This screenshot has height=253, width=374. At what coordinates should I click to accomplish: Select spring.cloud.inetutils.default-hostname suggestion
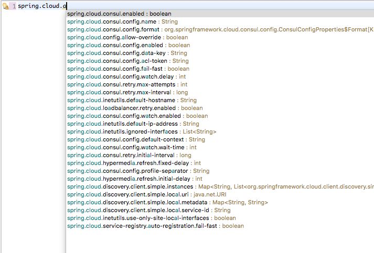click(220, 100)
